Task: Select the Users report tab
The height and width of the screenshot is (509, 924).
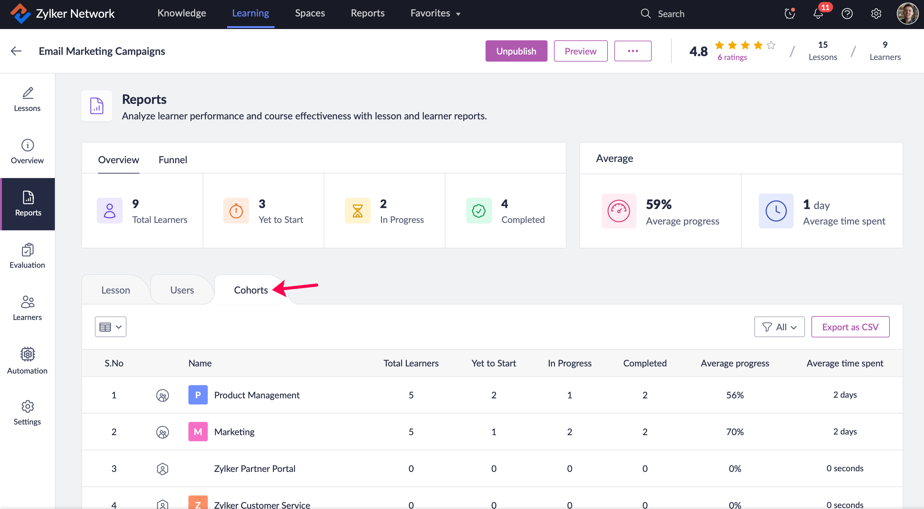Action: 182,290
